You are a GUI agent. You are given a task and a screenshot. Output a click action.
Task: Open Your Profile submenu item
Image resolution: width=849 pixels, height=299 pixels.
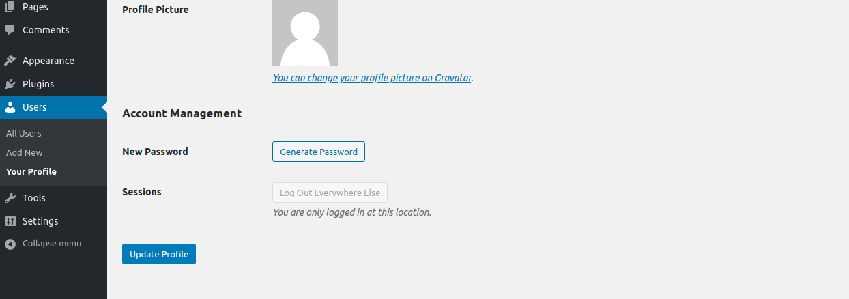[31, 171]
